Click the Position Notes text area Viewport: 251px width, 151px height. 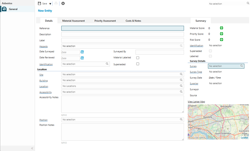click(123, 132)
